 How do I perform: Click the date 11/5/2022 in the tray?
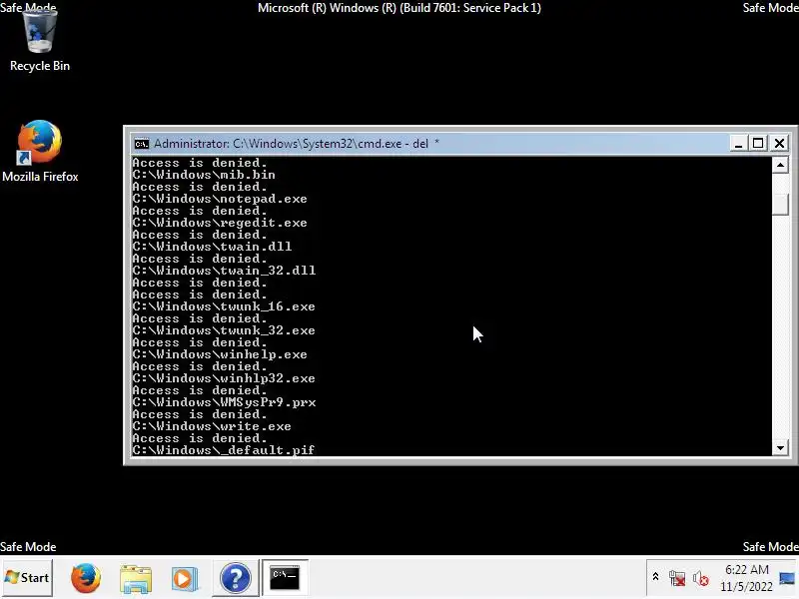pos(746,587)
